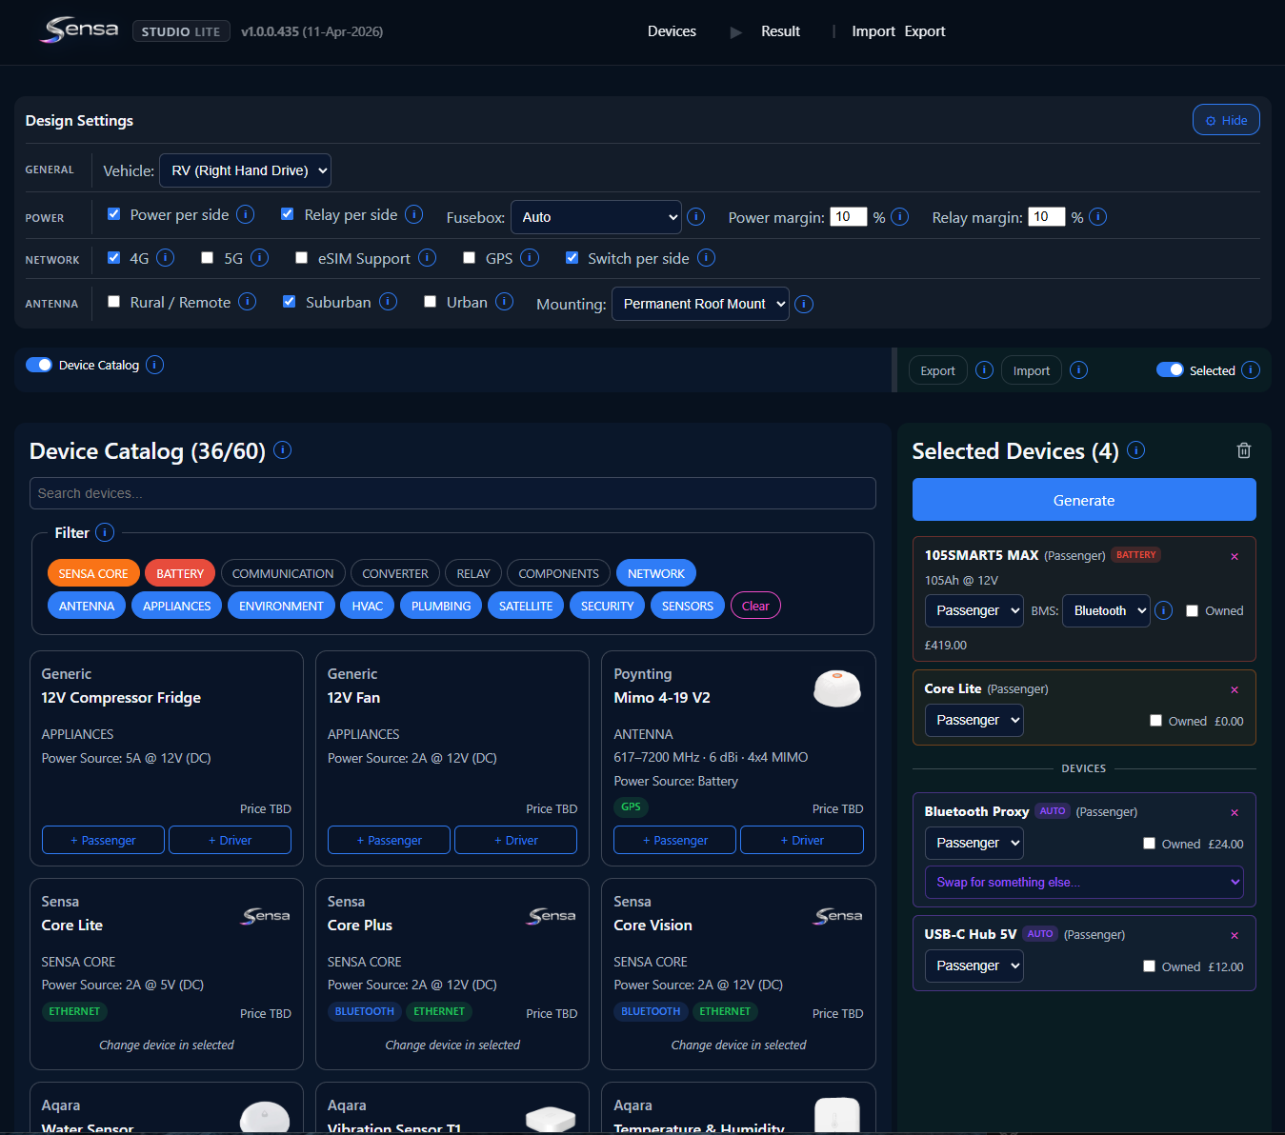
Task: Go to the Result tab
Action: click(x=780, y=31)
